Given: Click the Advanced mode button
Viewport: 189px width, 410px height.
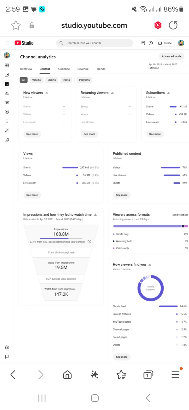Looking at the screenshot, I should click(x=172, y=56).
